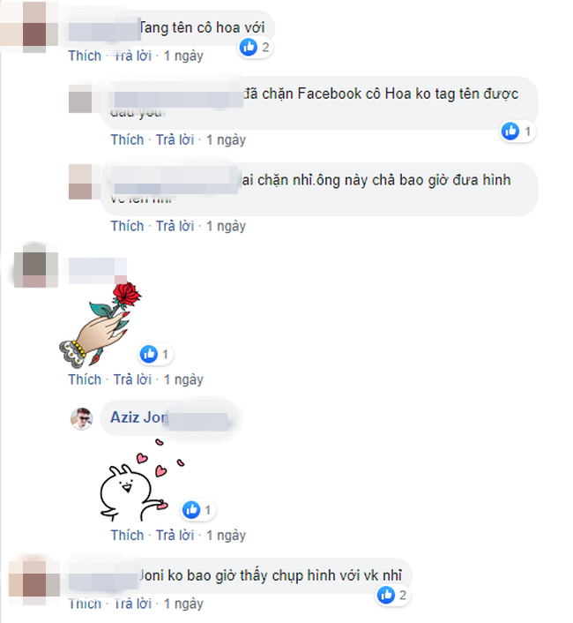Click Trả lời under 'ai chặn nhỉ' reply
This screenshot has width=573, height=623.
click(175, 226)
